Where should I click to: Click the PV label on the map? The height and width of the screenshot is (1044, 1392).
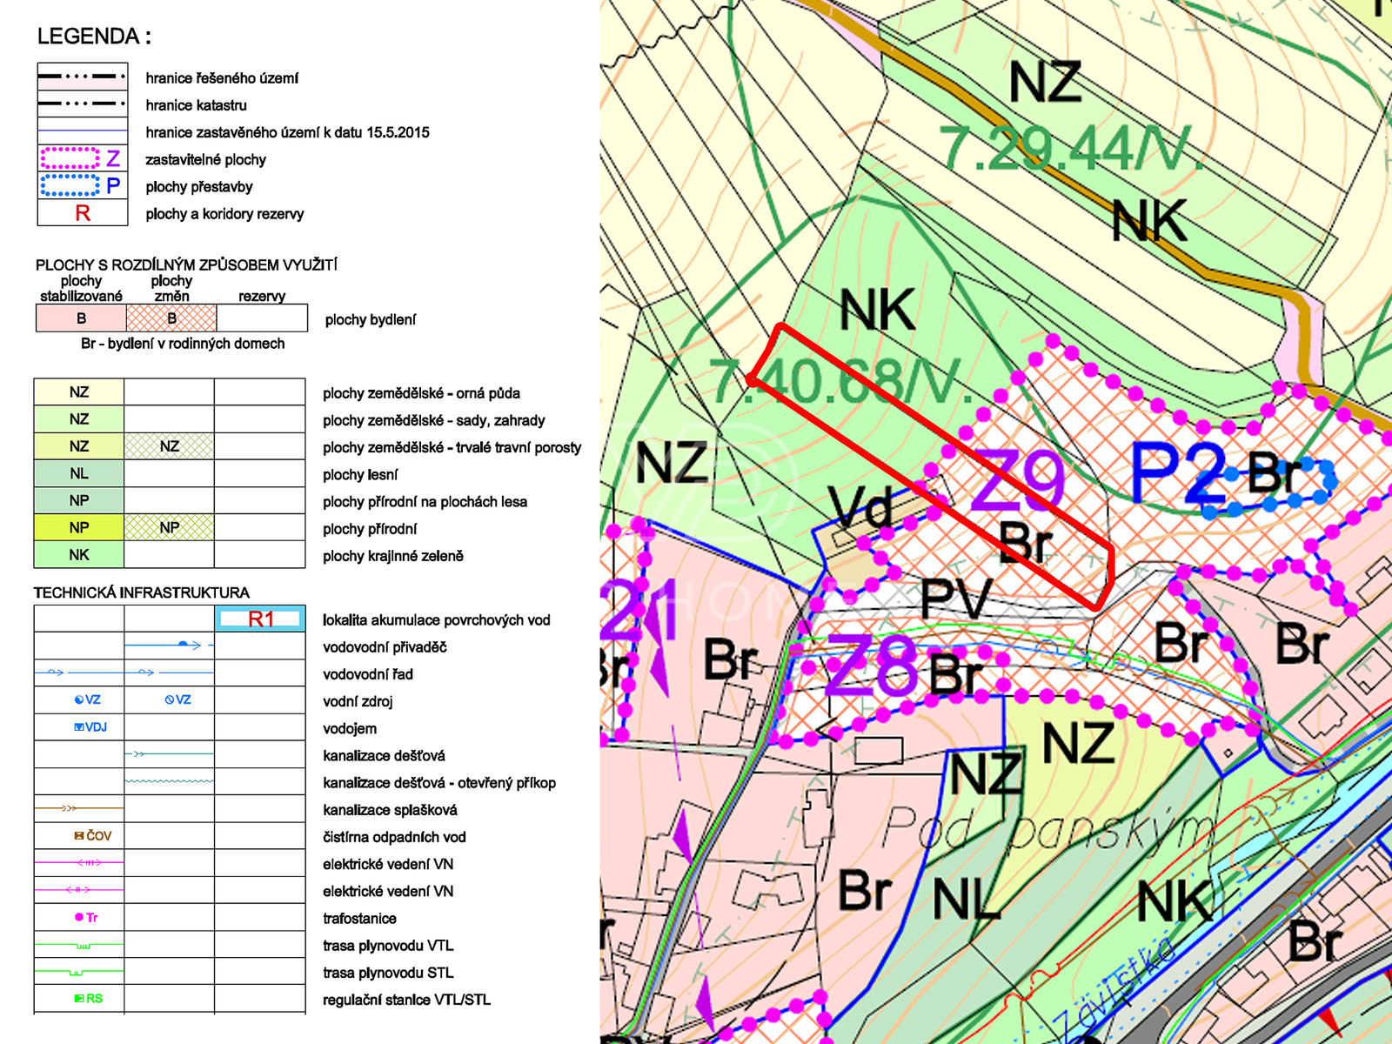956,599
